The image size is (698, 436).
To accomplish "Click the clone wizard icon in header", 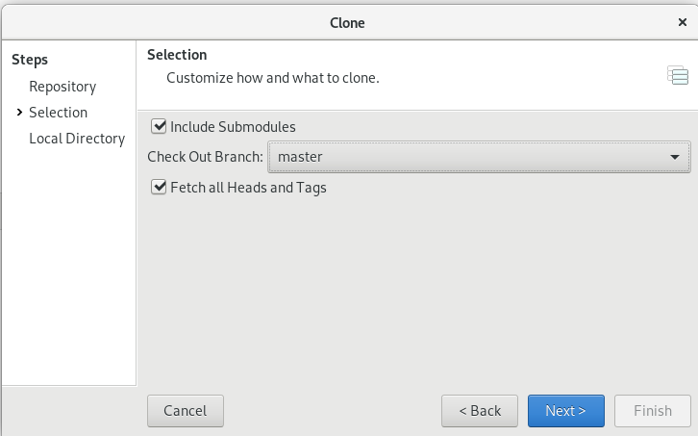I will click(678, 75).
